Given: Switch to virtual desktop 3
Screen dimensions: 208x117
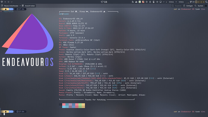Looking at the screenshot, I should click(x=201, y=2).
